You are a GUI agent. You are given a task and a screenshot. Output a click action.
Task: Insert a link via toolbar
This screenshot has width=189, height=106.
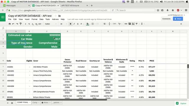pyautogui.click(x=126, y=24)
